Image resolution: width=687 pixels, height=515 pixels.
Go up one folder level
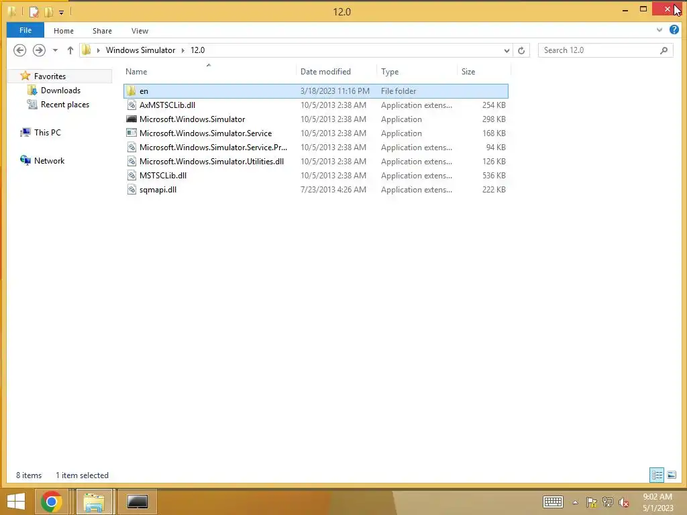coord(70,50)
